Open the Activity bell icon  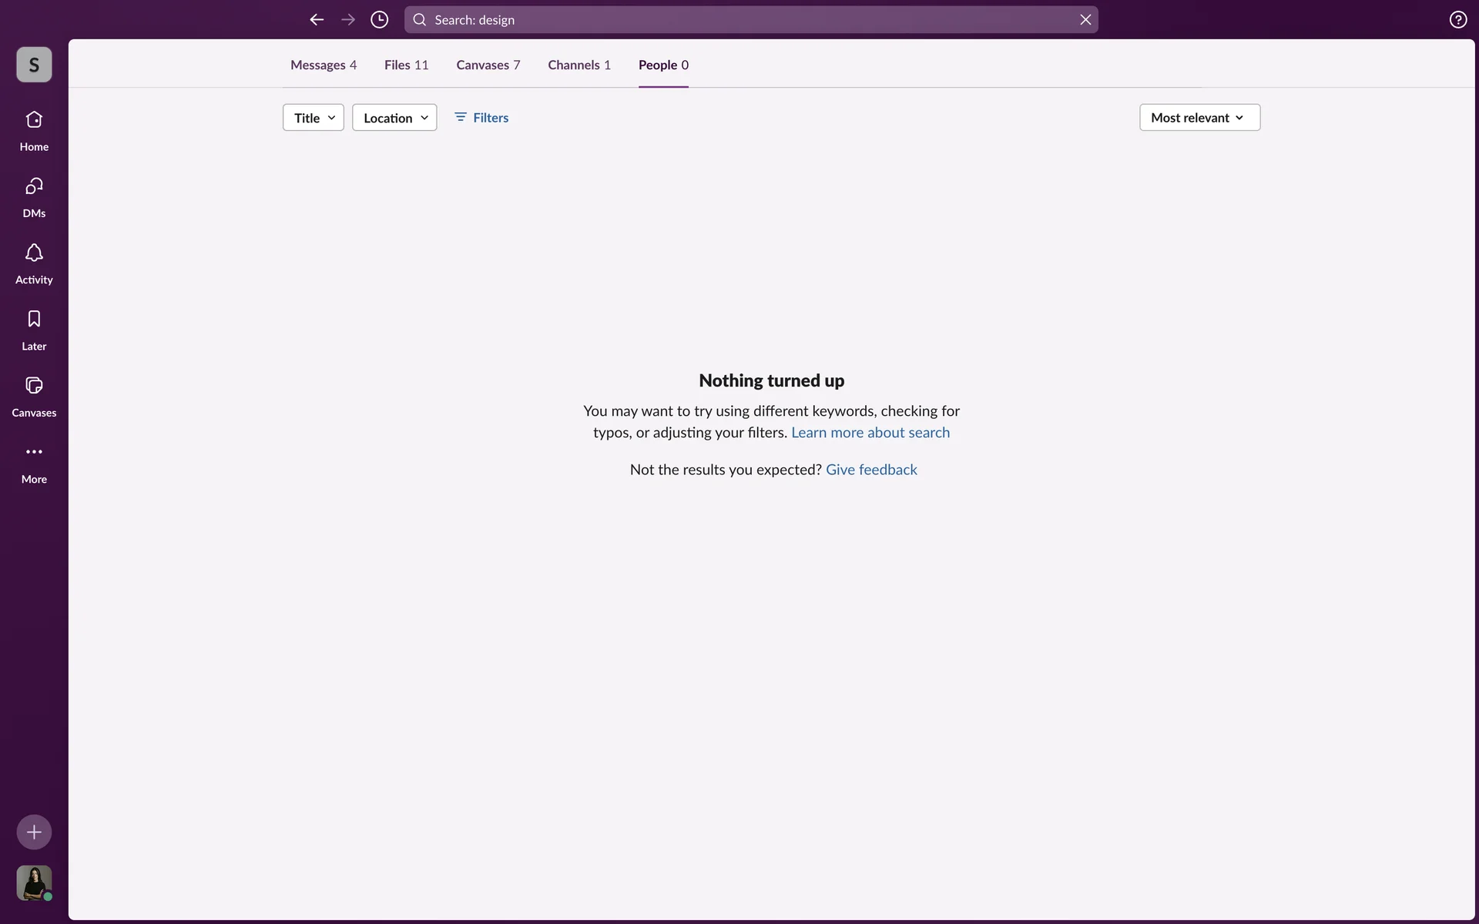click(x=34, y=263)
